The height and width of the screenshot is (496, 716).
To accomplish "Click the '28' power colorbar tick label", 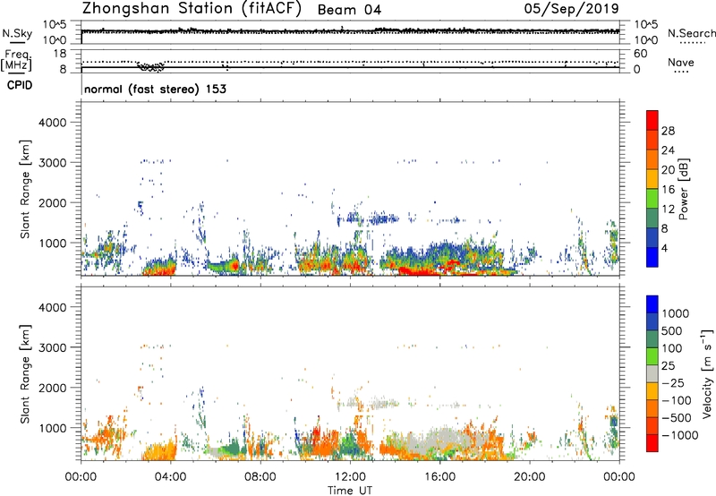I will click(668, 131).
